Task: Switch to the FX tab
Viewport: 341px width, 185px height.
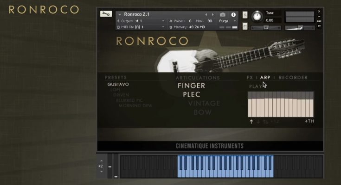Action: [250, 78]
